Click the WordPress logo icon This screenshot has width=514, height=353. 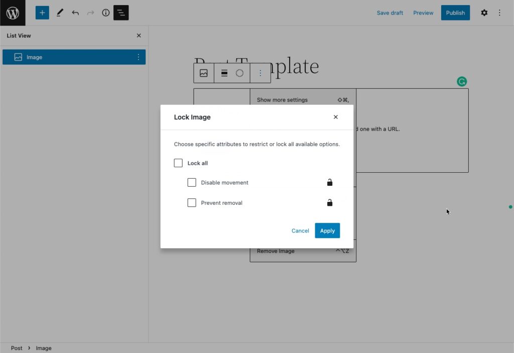click(x=12, y=13)
